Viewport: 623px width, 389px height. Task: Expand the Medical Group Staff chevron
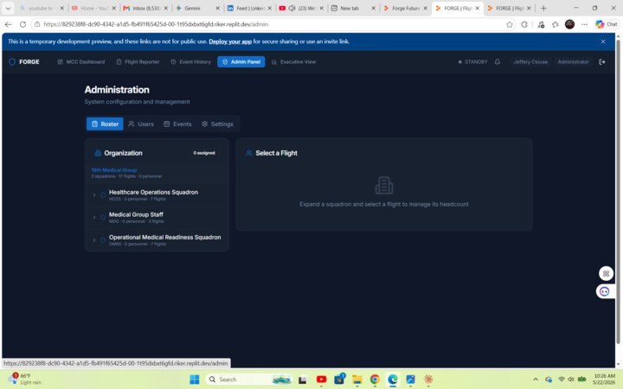pyautogui.click(x=94, y=218)
